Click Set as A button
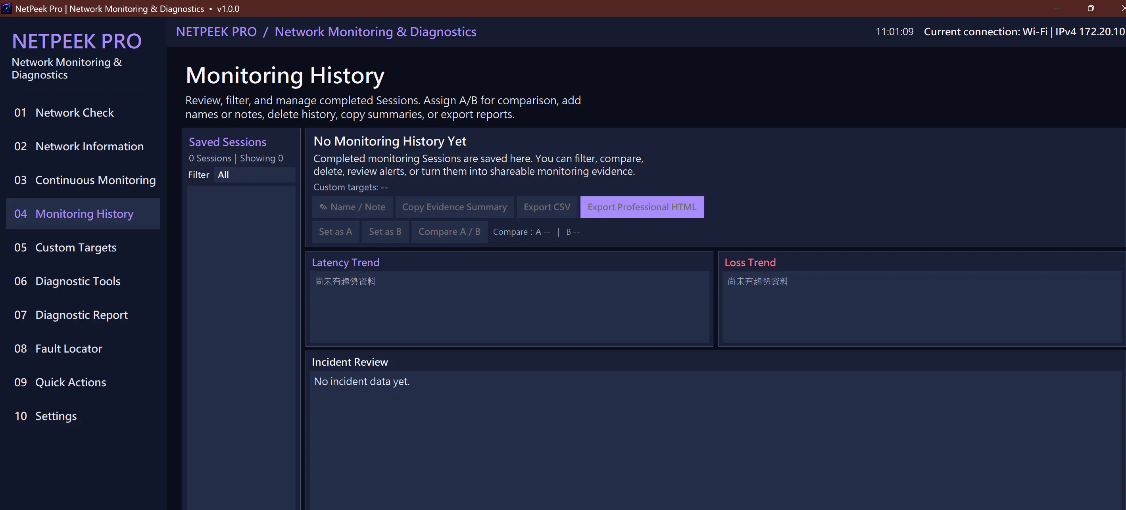The image size is (1126, 510). tap(336, 232)
